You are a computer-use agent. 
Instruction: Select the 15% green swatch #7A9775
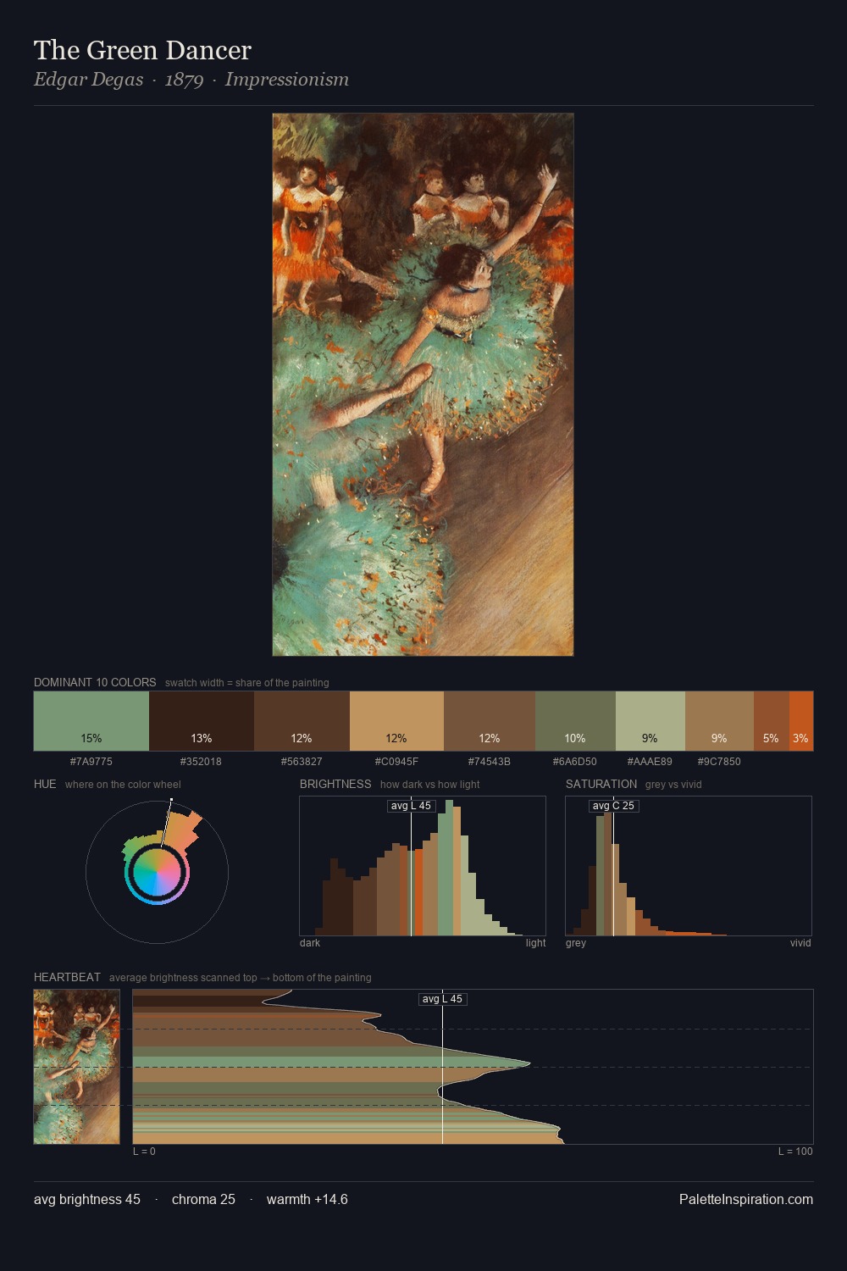click(x=91, y=721)
